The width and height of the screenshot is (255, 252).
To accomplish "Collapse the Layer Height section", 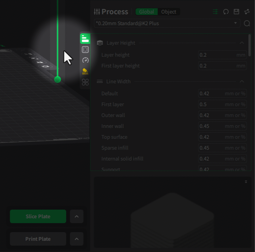I will click(242, 43).
